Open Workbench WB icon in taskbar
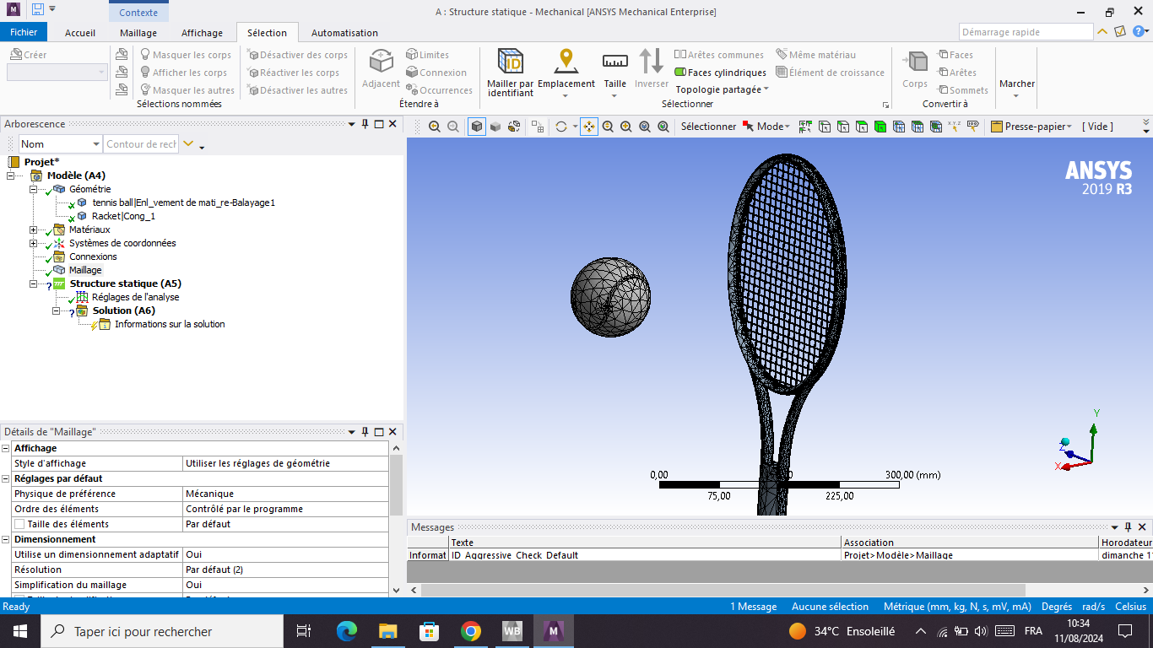Viewport: 1153px width, 648px height. 512,631
